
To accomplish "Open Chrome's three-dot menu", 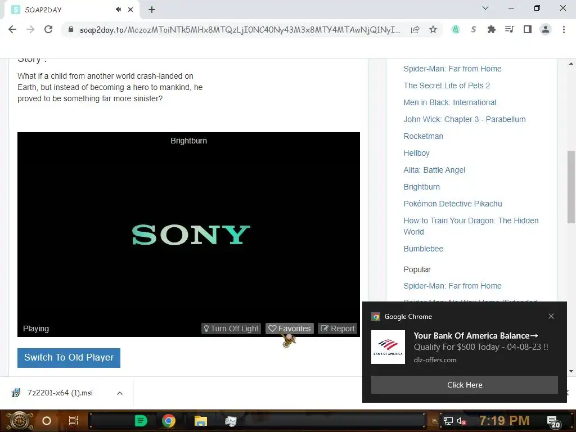I will [x=564, y=29].
